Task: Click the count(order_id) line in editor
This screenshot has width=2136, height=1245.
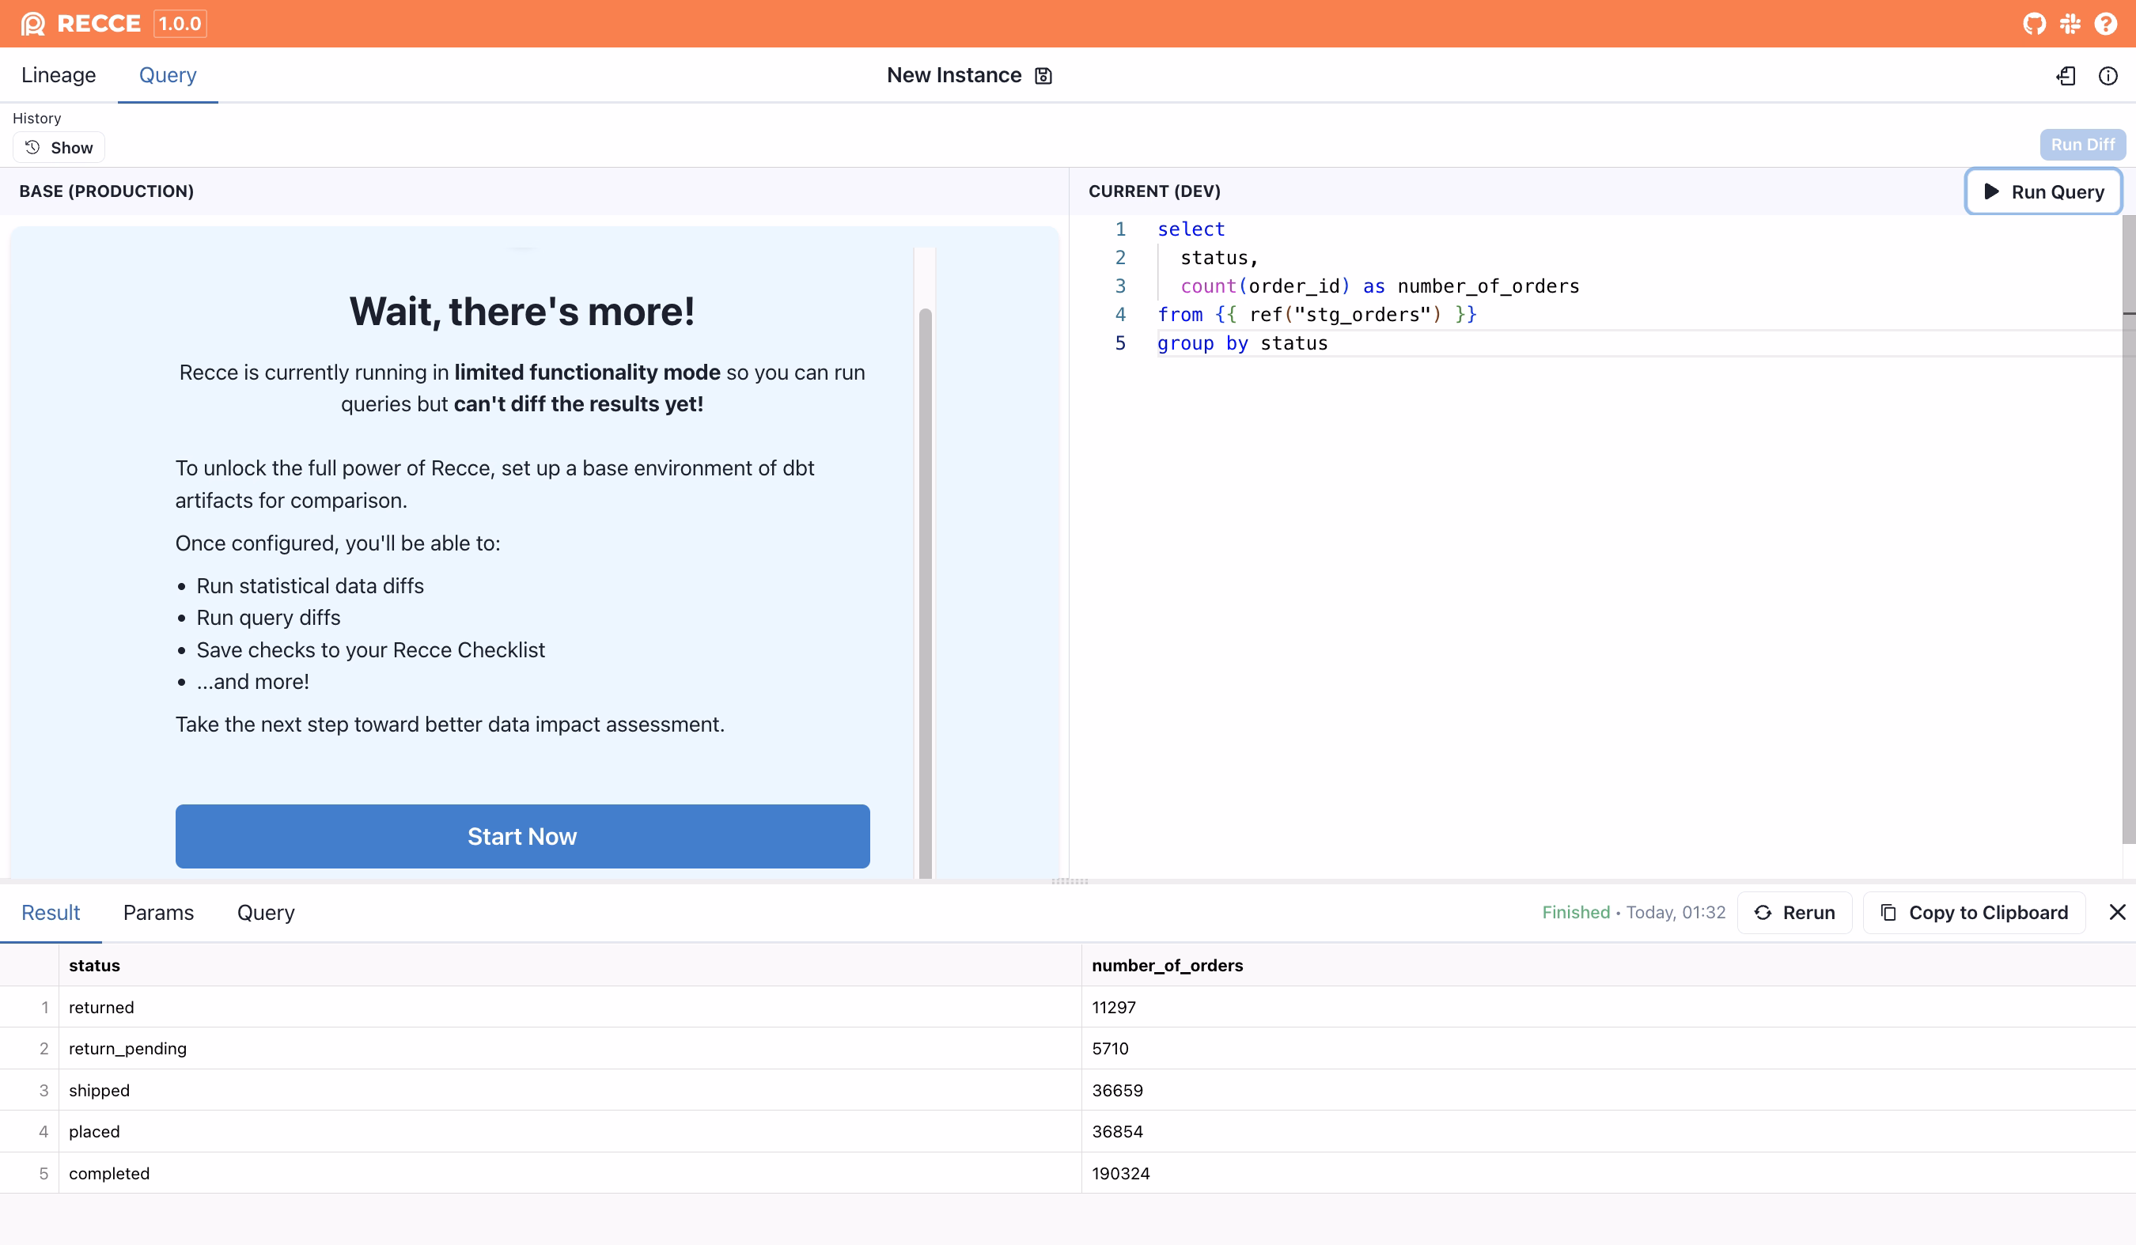Action: click(x=1380, y=286)
